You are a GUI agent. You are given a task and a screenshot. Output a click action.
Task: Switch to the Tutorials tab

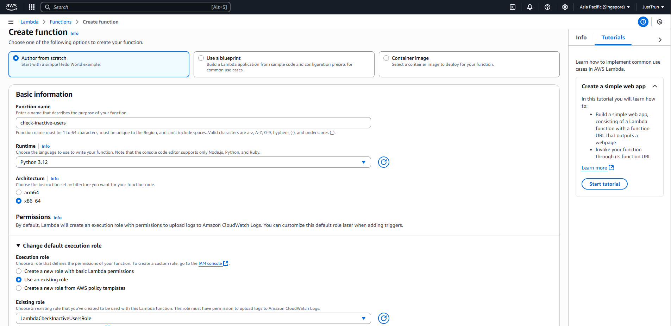(613, 37)
